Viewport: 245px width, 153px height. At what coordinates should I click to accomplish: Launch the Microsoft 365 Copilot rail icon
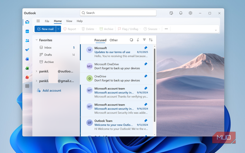click(27, 77)
